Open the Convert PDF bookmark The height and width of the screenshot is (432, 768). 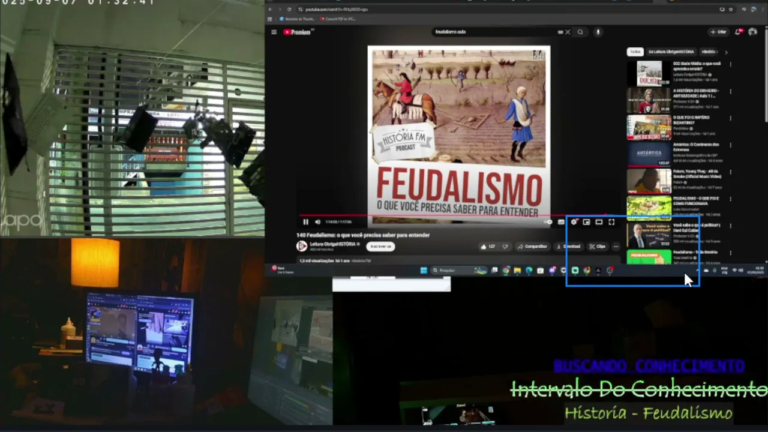coord(339,19)
